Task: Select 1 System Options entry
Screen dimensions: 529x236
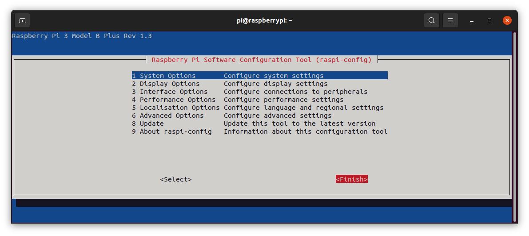Action: click(259, 76)
